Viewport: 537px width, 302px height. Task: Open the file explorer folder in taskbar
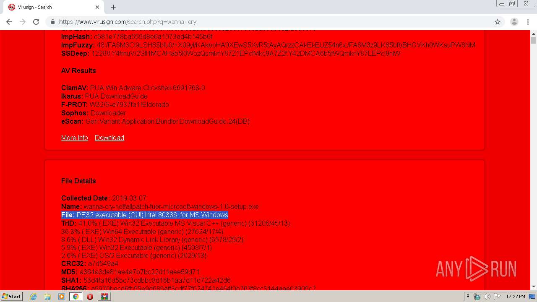point(47,297)
